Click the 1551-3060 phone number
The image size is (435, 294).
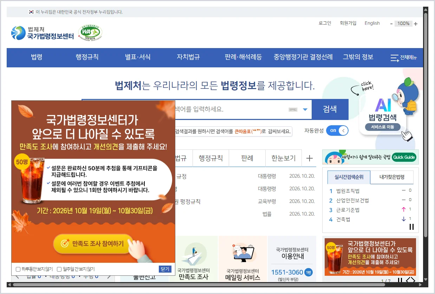[x=287, y=272]
